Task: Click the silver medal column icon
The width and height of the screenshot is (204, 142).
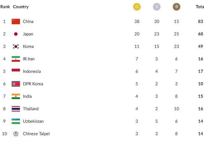Action: coord(157,7)
